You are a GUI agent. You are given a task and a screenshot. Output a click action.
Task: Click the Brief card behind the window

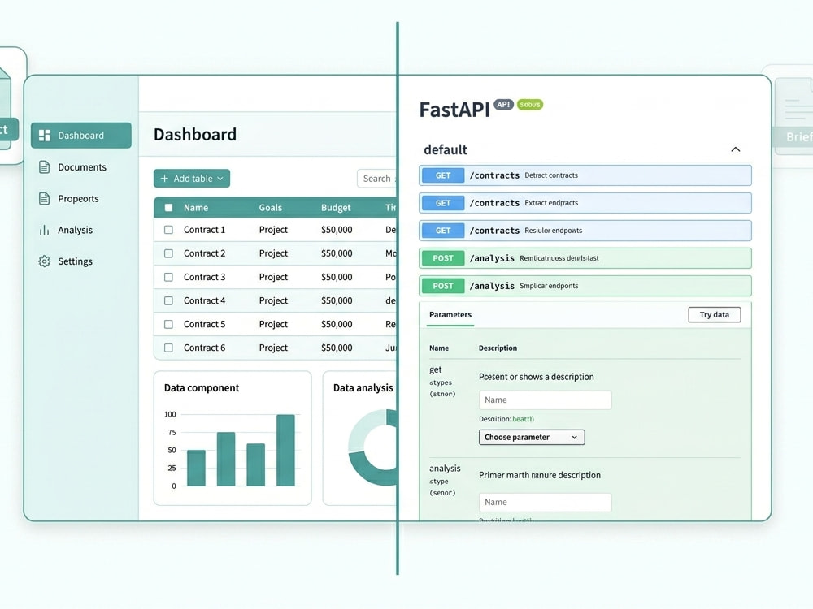[793, 116]
